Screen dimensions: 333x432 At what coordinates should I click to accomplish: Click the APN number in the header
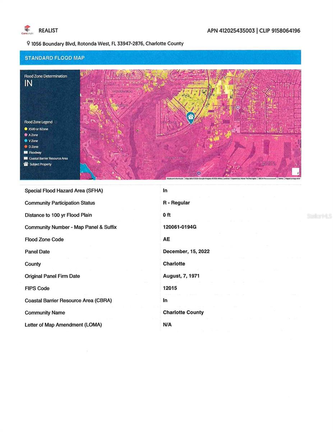pyautogui.click(x=230, y=31)
